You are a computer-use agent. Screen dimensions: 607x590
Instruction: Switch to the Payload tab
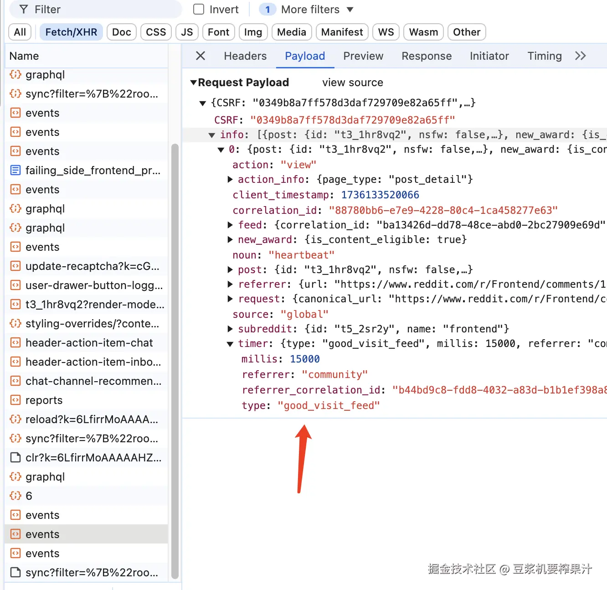(305, 56)
